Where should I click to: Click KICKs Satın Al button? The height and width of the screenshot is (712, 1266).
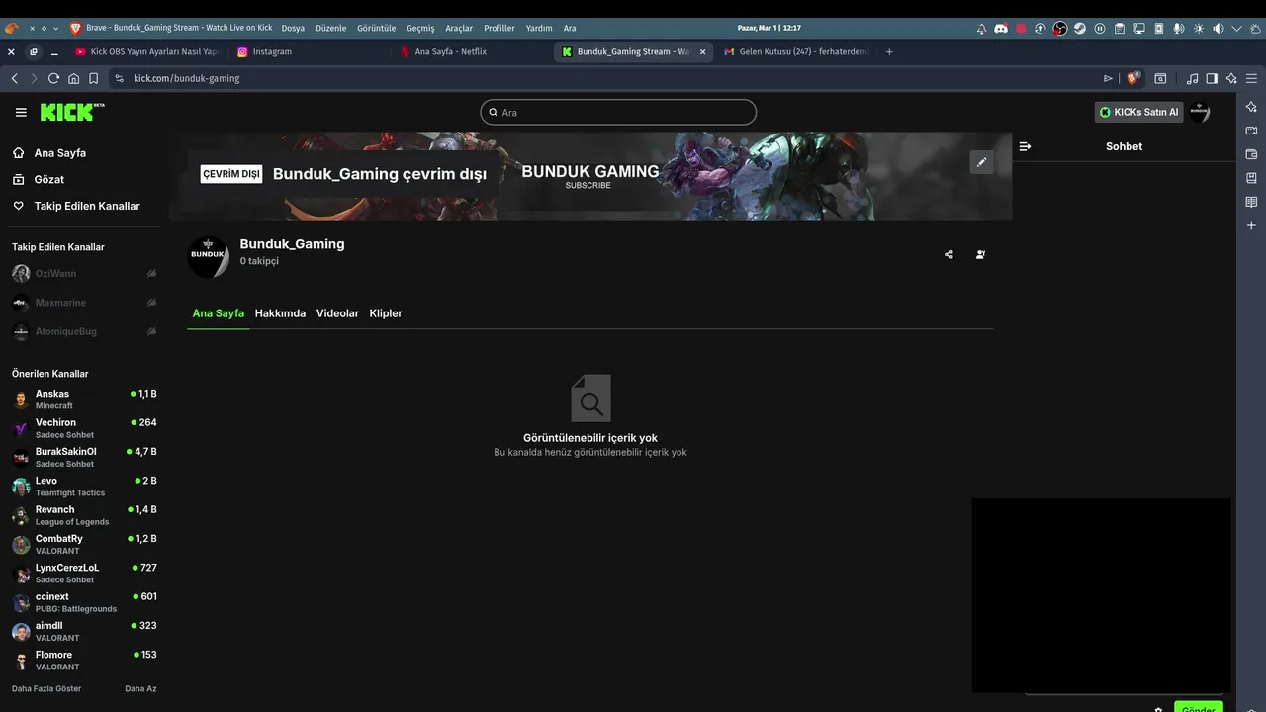tap(1138, 112)
